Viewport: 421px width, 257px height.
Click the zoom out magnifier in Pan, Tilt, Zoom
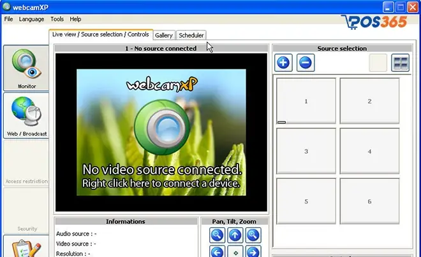[217, 235]
